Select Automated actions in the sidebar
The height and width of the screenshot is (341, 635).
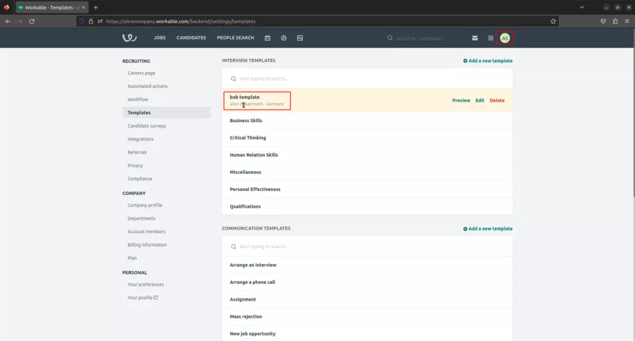[x=148, y=86]
